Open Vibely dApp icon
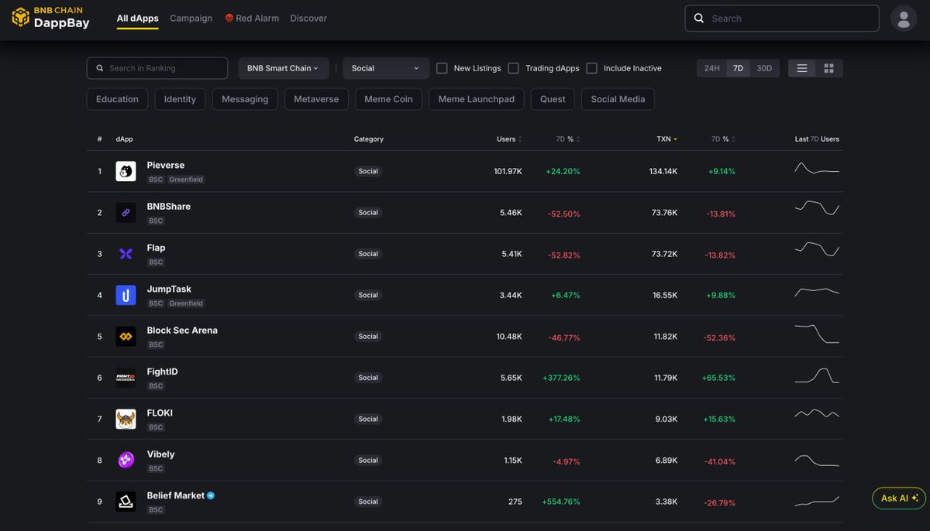This screenshot has height=531, width=930. click(126, 460)
